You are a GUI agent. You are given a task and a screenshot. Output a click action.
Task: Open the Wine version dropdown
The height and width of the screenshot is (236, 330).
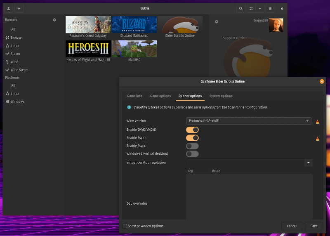(249, 121)
